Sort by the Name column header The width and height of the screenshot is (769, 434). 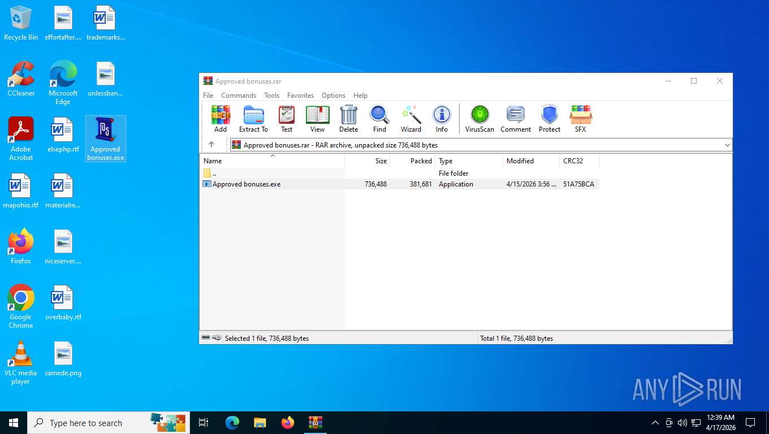pyautogui.click(x=272, y=161)
